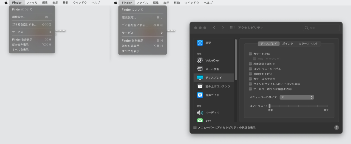This screenshot has height=144, width=351.
Task: Open ファイル menu in the left menu bar
Action: point(32,2)
